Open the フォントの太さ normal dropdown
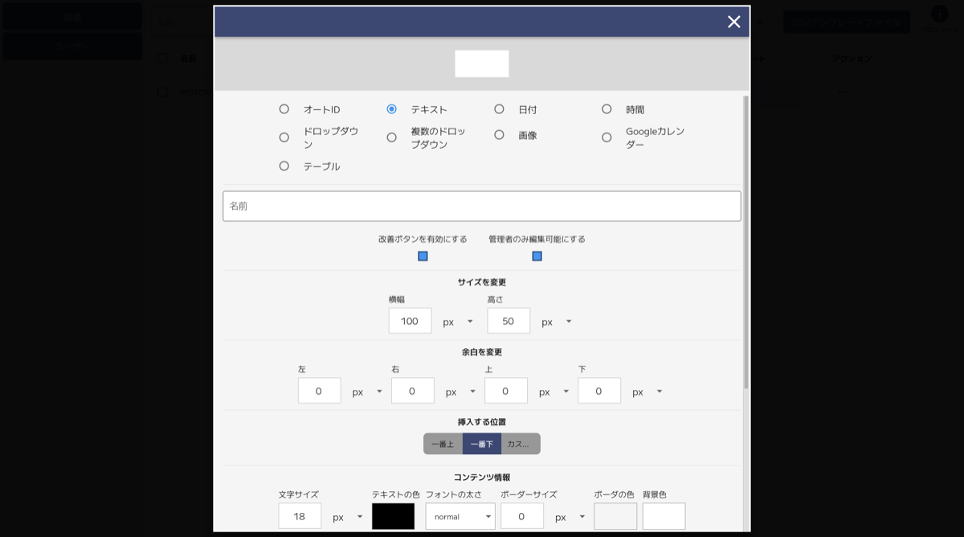Screen dimensions: 964x537 point(460,516)
